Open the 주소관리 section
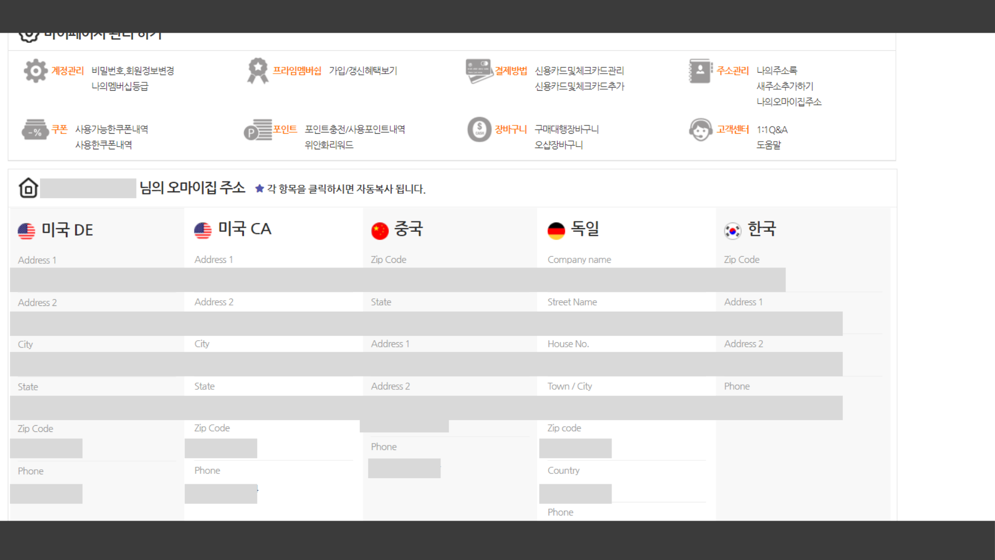This screenshot has height=560, width=995. pyautogui.click(x=733, y=71)
